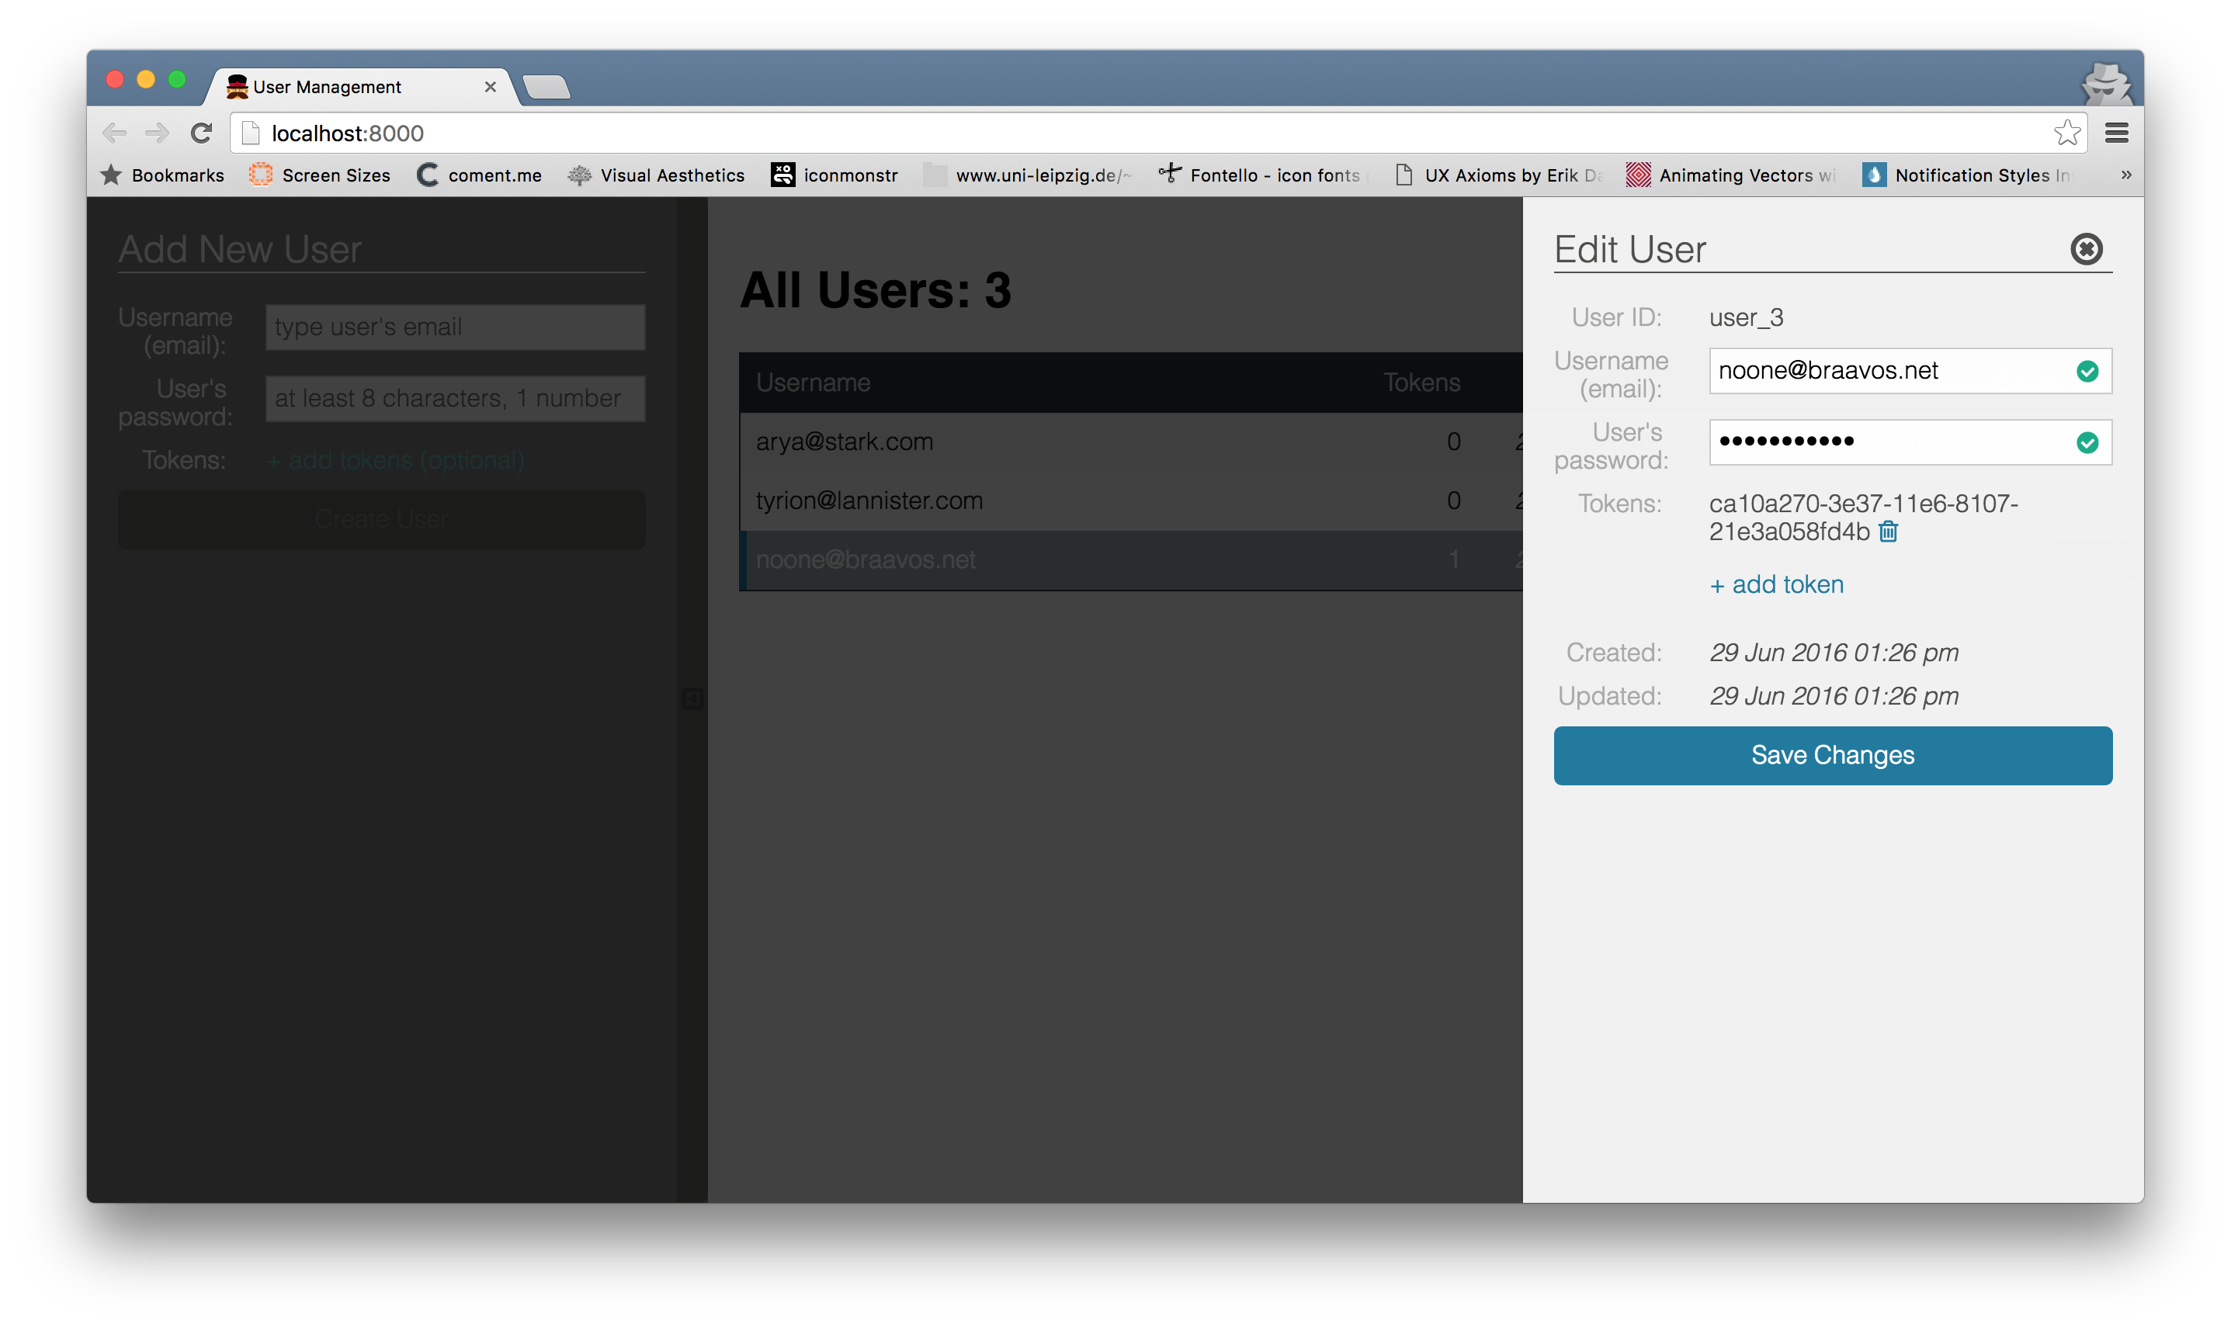Screen dimensions: 2231x1327
Task: Click the incognito icon in the title bar
Action: click(x=2106, y=83)
